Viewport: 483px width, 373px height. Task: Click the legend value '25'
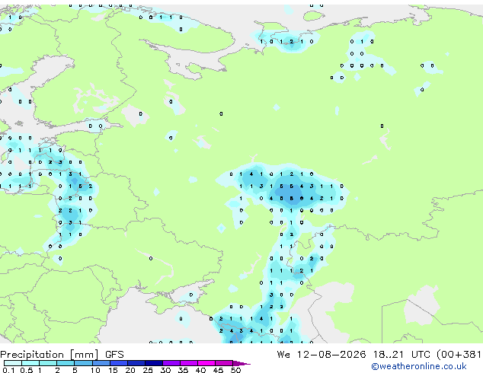tap(148, 370)
